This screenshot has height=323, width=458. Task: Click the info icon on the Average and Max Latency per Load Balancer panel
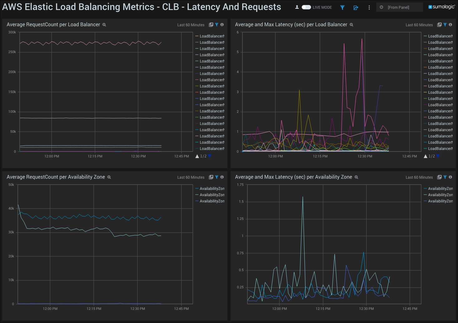coord(450,25)
